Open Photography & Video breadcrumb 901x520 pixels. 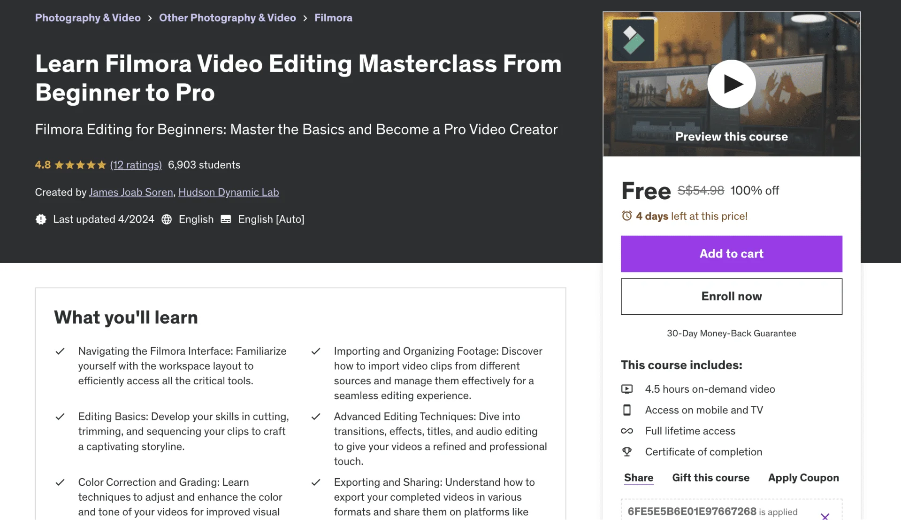point(88,18)
